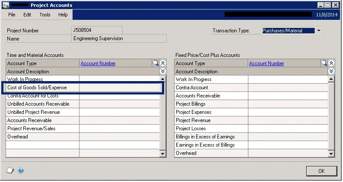Open the File menu

coord(12,15)
